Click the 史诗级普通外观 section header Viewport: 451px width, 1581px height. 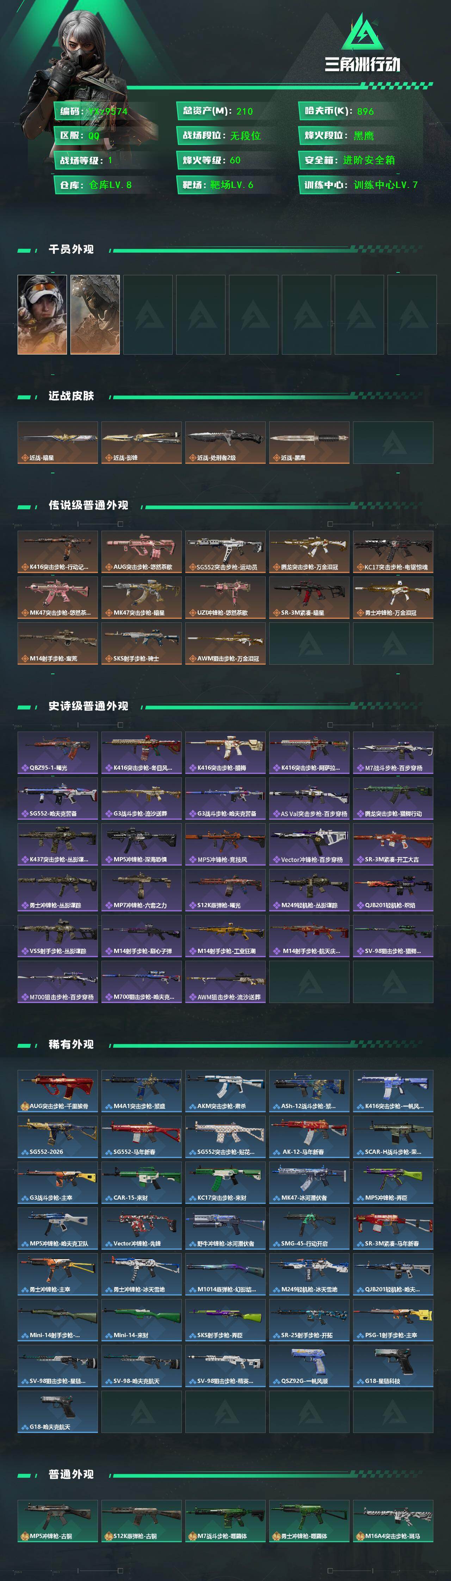pyautogui.click(x=88, y=706)
